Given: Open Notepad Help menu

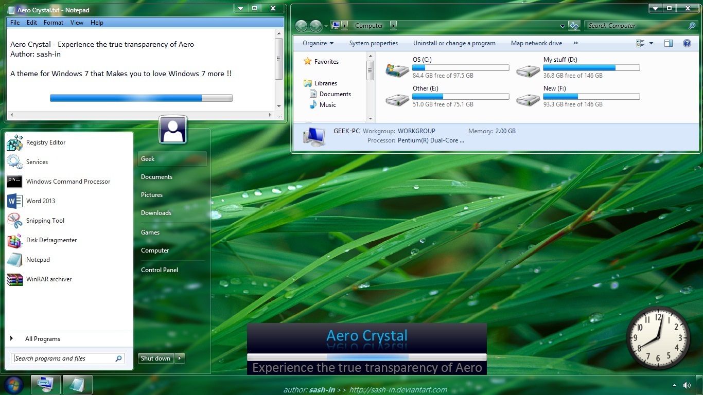Looking at the screenshot, I should (97, 23).
